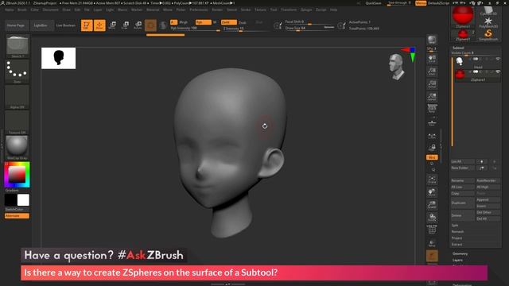Viewport: 509px width, 286px height.
Task: Open the Texture Off picker
Action: click(17, 122)
